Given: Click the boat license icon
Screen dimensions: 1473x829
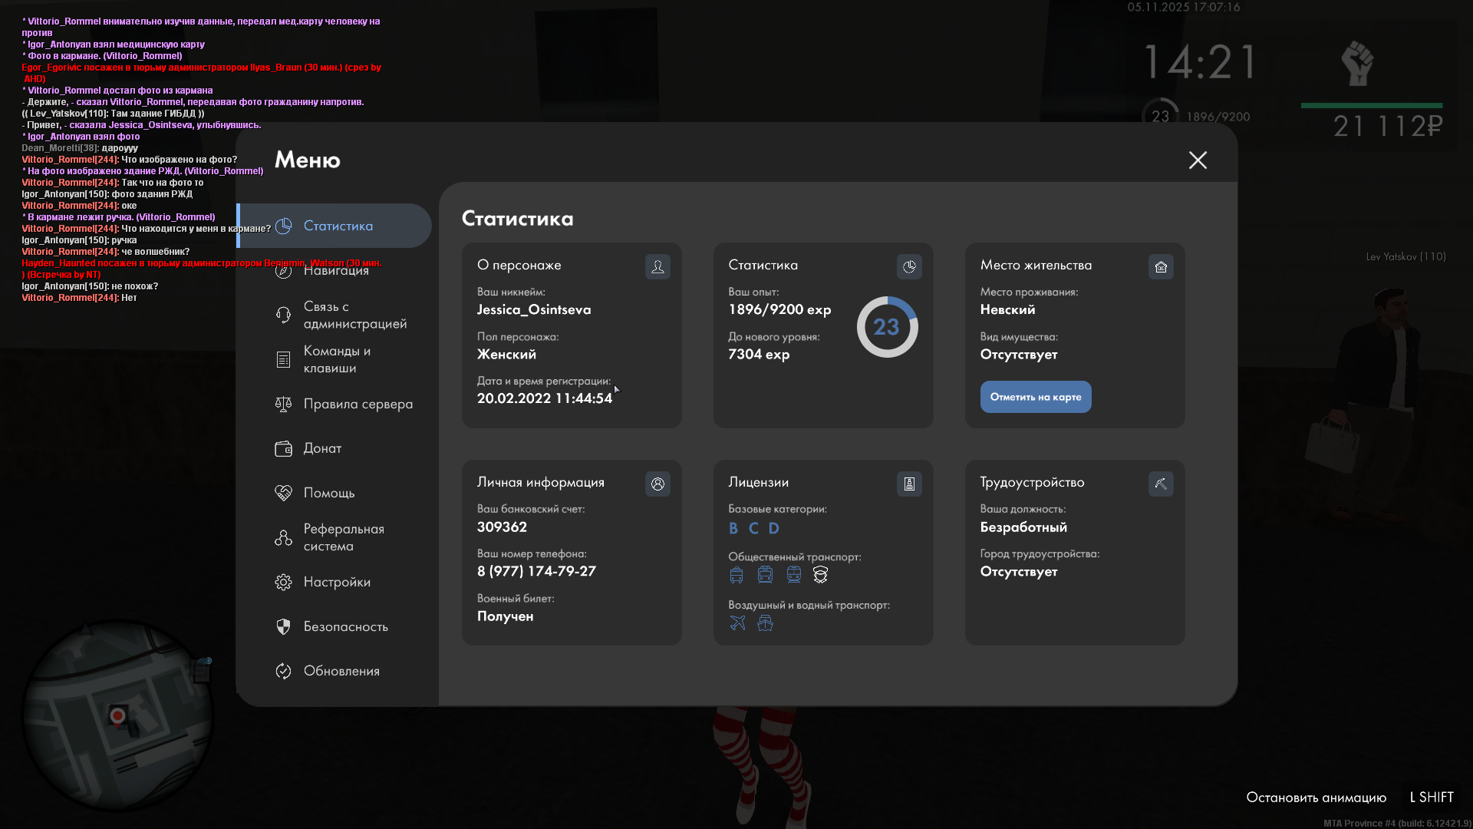Looking at the screenshot, I should click(x=765, y=623).
